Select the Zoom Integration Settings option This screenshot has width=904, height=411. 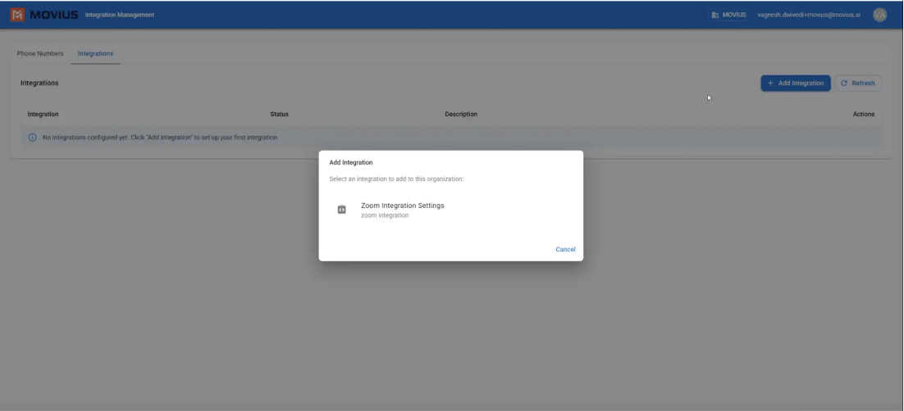click(x=451, y=210)
